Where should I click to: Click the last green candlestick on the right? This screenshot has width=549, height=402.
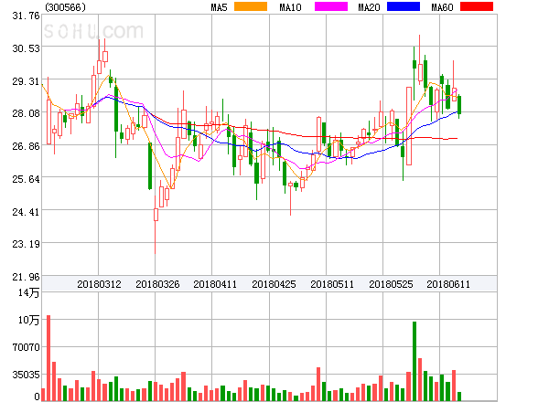(x=459, y=105)
